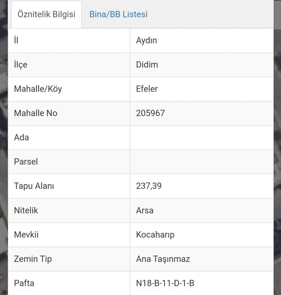Select the Zemin Tip row label

click(x=33, y=259)
